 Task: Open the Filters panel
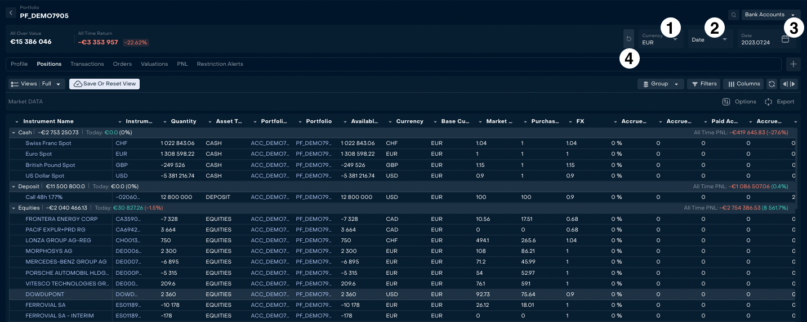[703, 84]
